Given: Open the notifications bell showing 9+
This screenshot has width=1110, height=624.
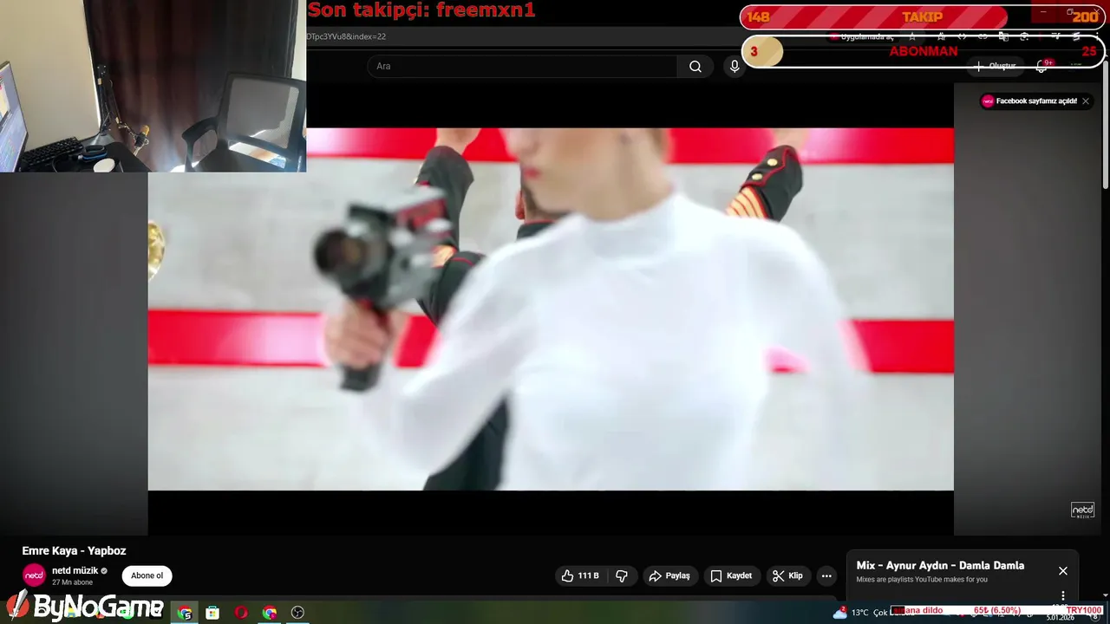Looking at the screenshot, I should (1042, 66).
